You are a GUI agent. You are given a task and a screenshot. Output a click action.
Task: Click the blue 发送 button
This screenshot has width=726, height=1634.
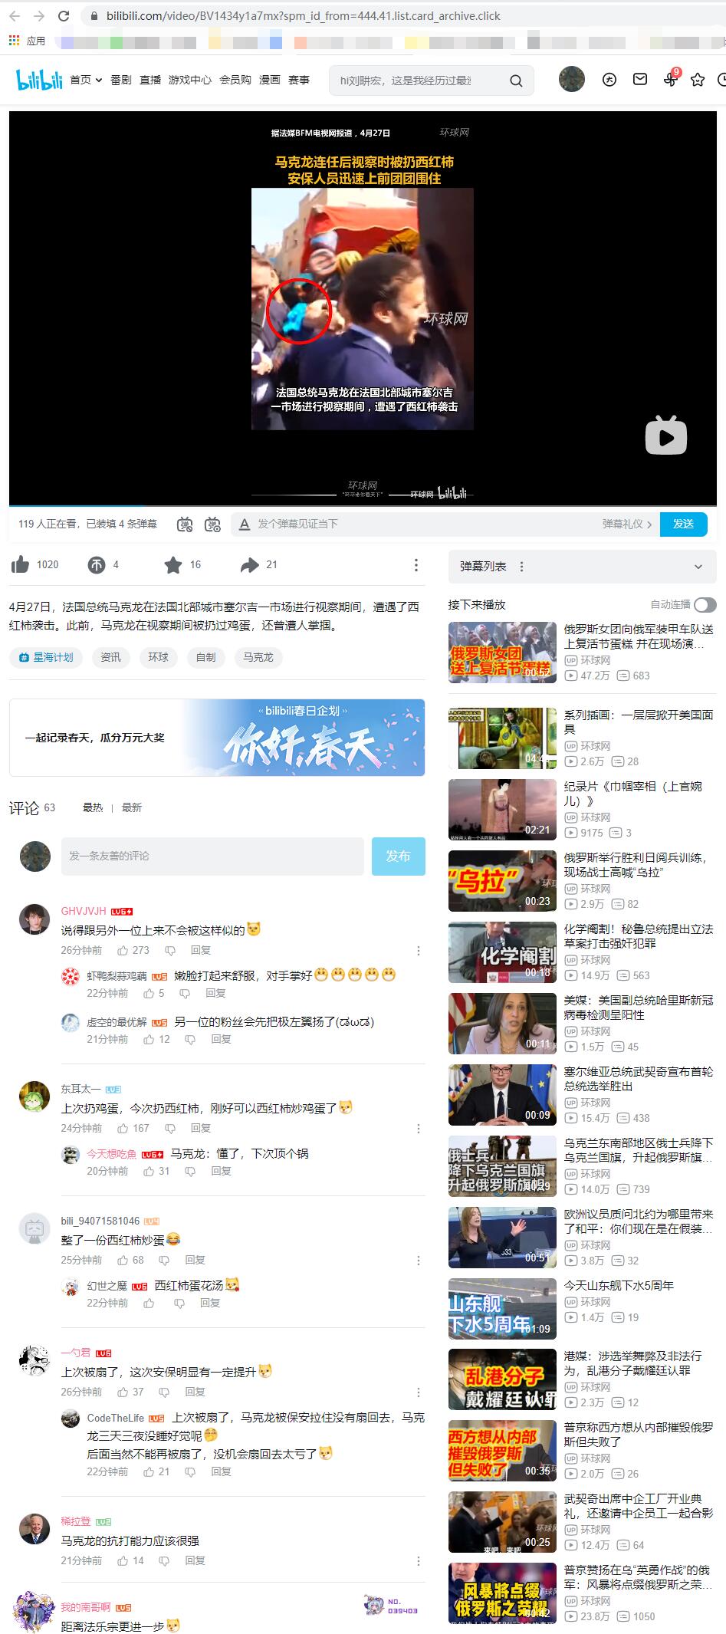(x=683, y=524)
